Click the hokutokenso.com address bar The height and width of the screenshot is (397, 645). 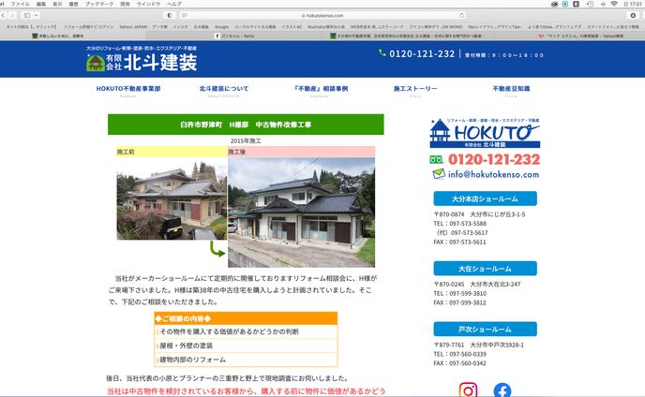[322, 16]
